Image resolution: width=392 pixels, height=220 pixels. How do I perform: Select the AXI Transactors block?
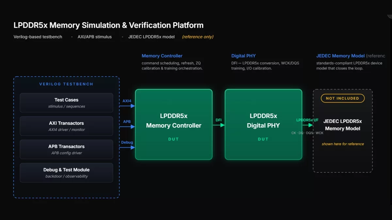(66, 126)
